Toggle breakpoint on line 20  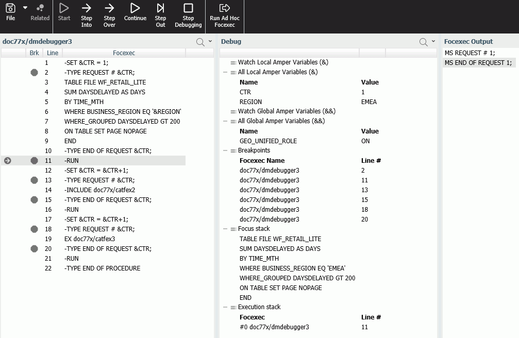coord(34,249)
